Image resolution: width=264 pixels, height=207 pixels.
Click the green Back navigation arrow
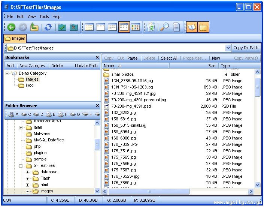[x=11, y=27]
